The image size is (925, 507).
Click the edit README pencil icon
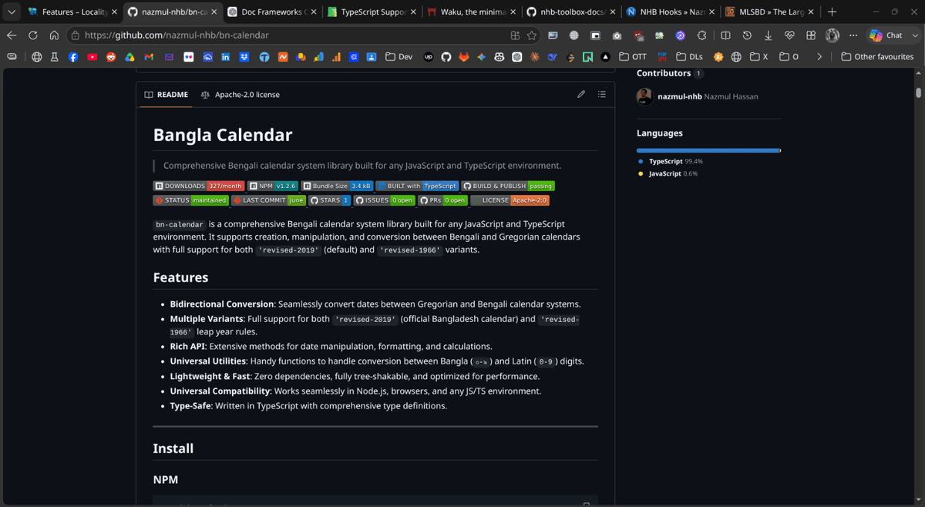point(581,95)
